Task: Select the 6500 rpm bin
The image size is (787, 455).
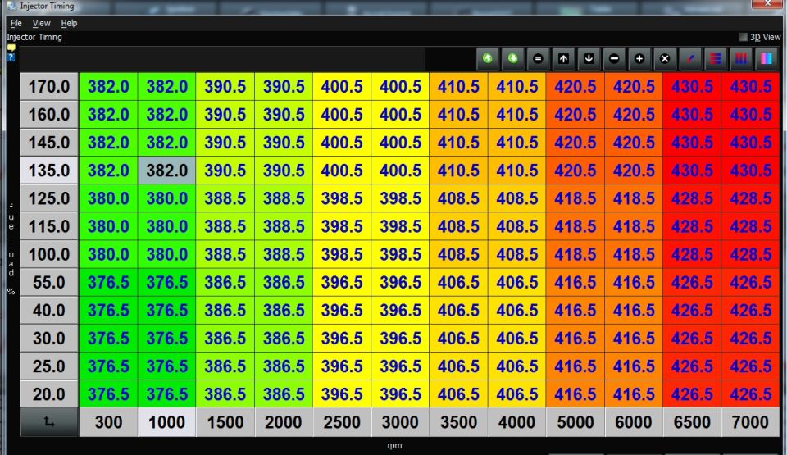Action: click(x=692, y=422)
